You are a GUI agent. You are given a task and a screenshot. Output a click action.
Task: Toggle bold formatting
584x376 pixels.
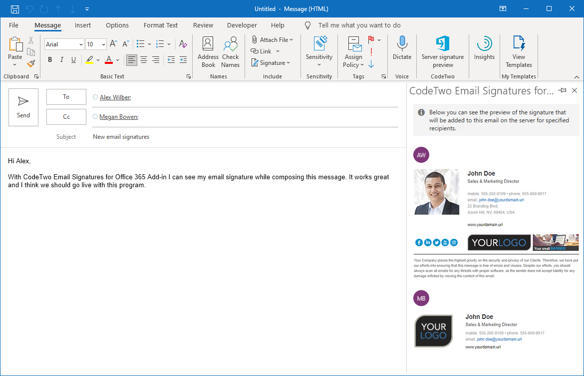(x=49, y=59)
